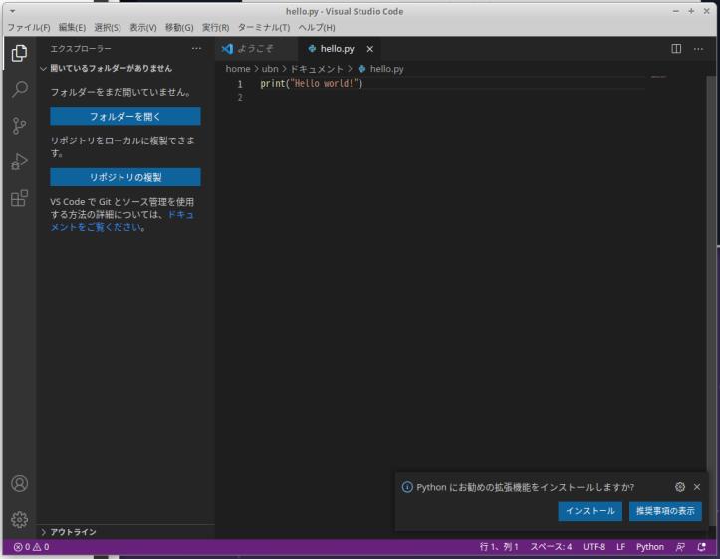
Task: Switch to the ようこそ tab
Action: click(x=256, y=48)
